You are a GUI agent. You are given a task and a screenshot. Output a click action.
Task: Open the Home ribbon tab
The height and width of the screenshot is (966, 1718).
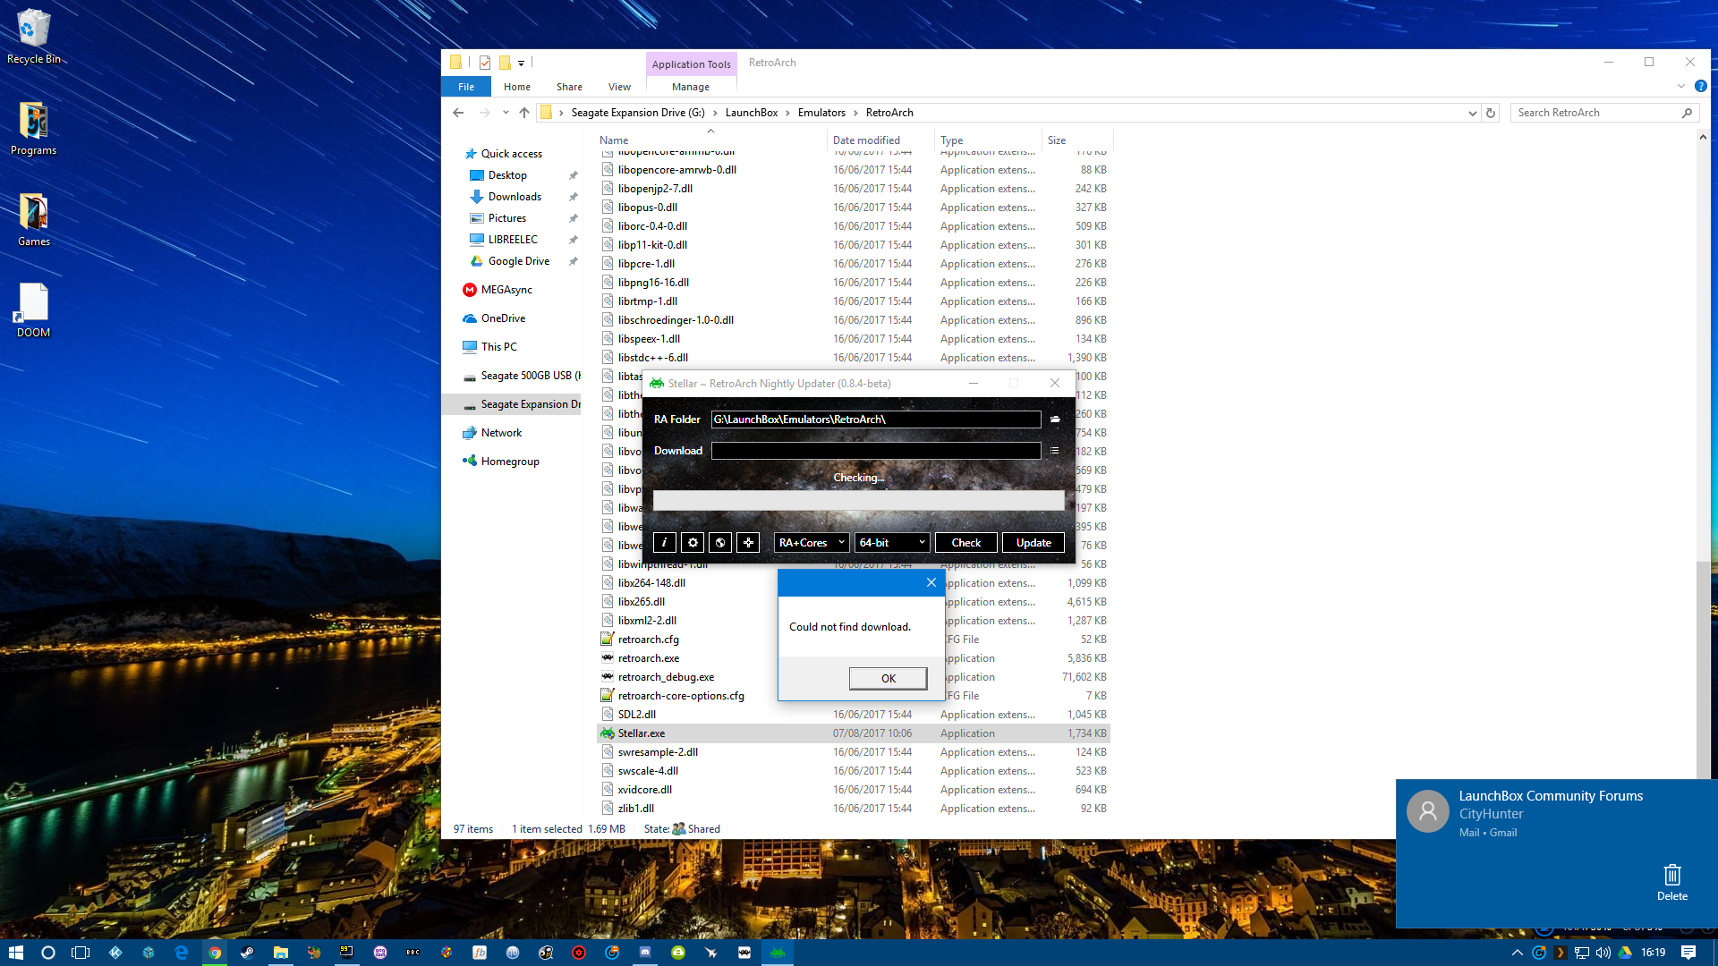click(516, 87)
